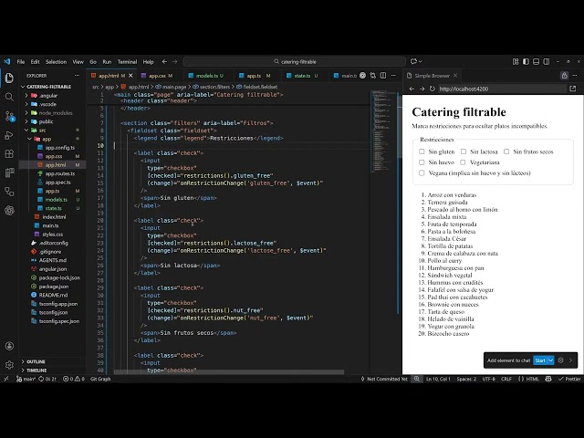Open the Manage gear in activity bar
The height and width of the screenshot is (438, 584).
[x=9, y=365]
